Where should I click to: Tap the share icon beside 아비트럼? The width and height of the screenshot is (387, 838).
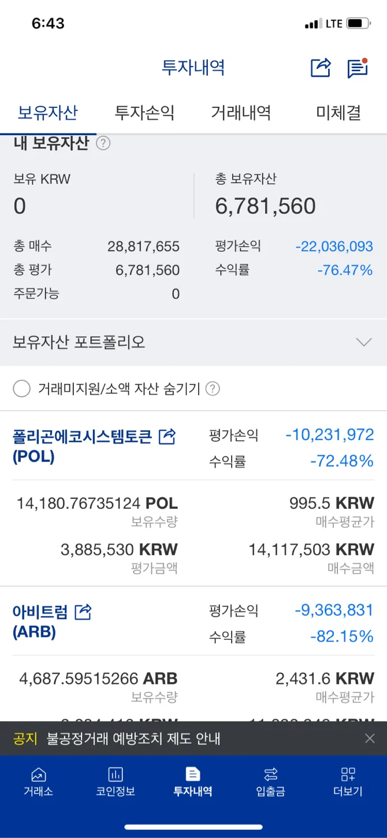(84, 612)
